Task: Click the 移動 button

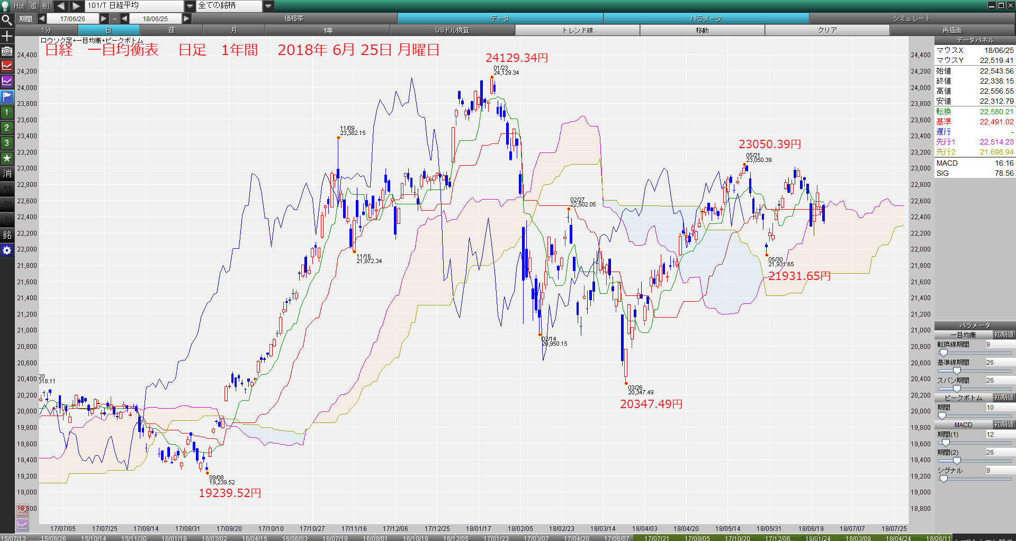Action: 702,30
